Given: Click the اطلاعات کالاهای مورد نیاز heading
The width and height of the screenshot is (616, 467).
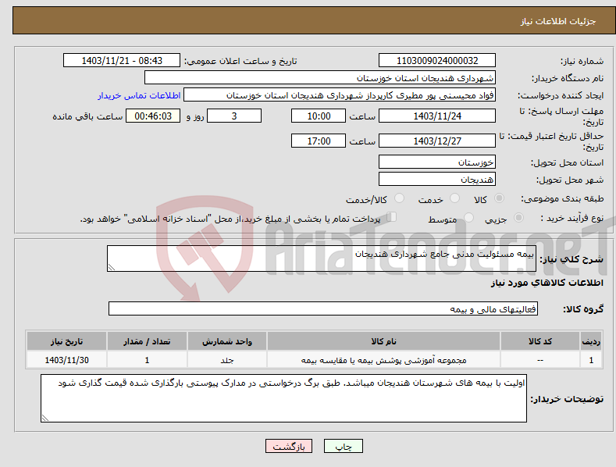Looking at the screenshot, I should (547, 283).
